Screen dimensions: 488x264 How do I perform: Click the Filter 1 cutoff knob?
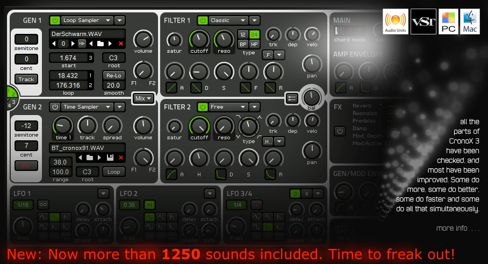199,39
